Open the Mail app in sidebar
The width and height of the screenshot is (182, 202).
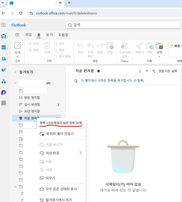(x=4, y=36)
